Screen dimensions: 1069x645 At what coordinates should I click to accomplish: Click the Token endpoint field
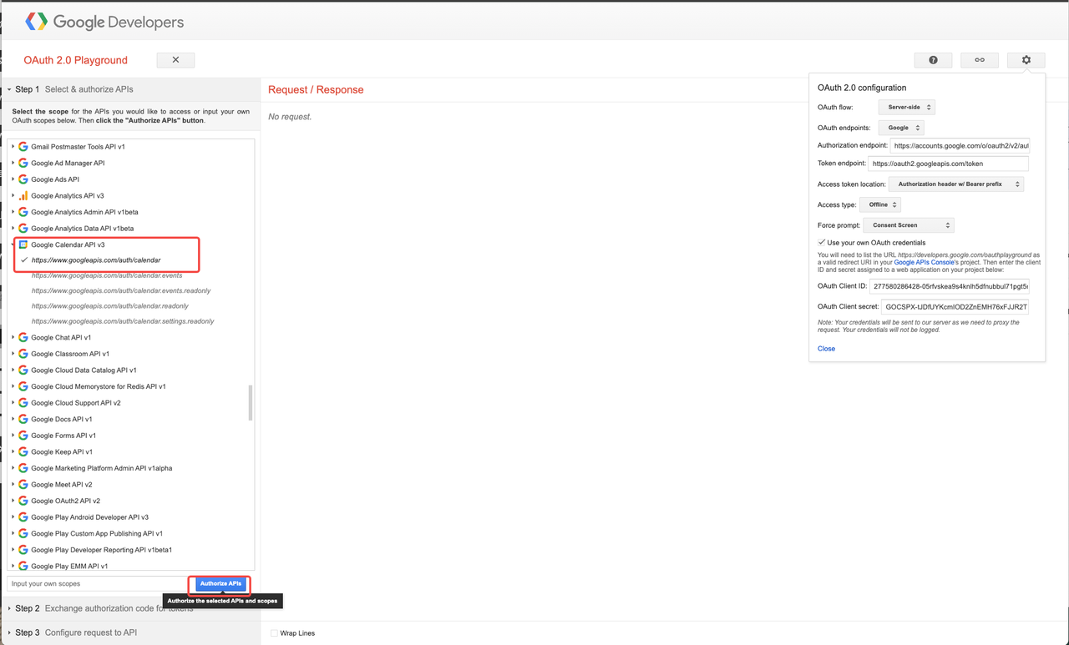(x=949, y=164)
